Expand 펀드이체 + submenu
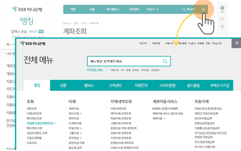The width and height of the screenshot is (241, 151). 75,114
